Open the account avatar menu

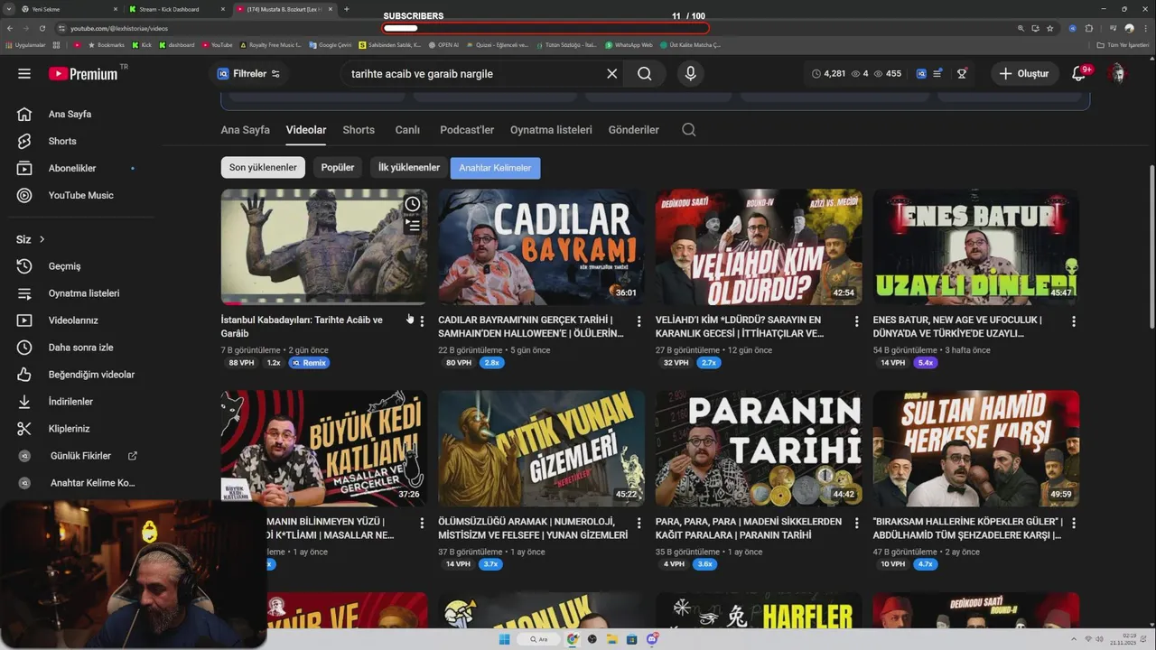coord(1118,74)
